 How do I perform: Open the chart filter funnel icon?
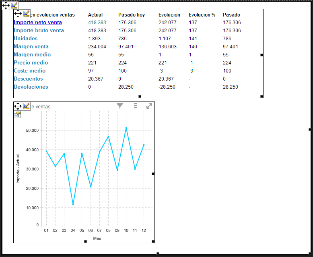pos(120,106)
